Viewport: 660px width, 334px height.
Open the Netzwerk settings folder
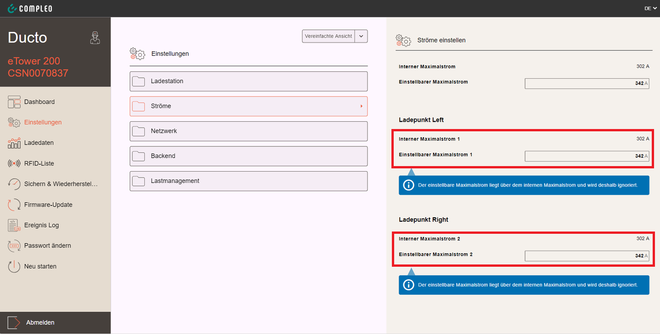click(x=248, y=131)
